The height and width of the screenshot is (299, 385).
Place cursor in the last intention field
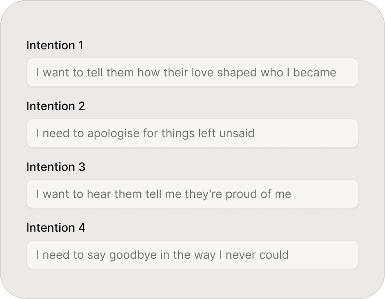[192, 255]
